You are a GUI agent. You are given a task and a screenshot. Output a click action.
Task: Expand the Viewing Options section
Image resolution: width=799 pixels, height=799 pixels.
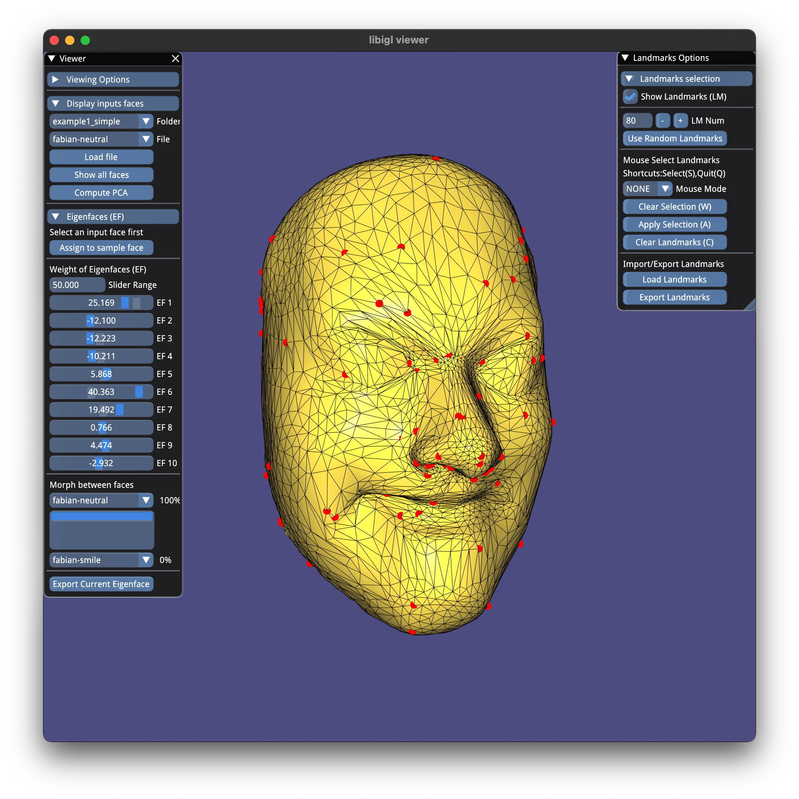pos(56,79)
